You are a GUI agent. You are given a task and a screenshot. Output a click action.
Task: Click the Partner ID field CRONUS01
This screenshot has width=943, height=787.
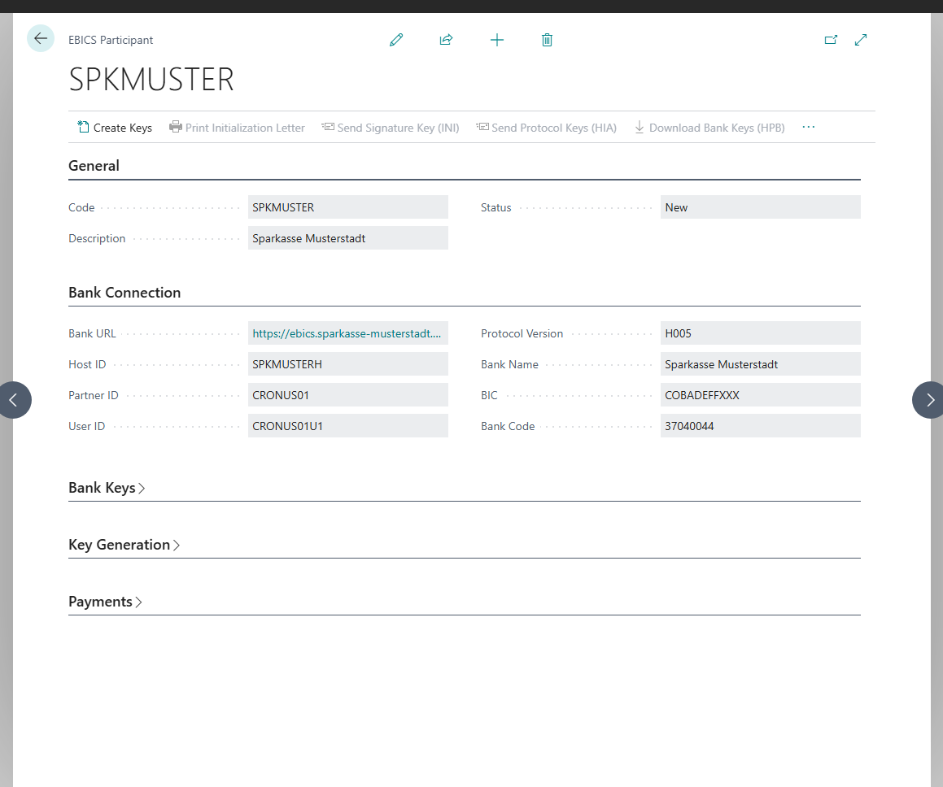coord(348,394)
